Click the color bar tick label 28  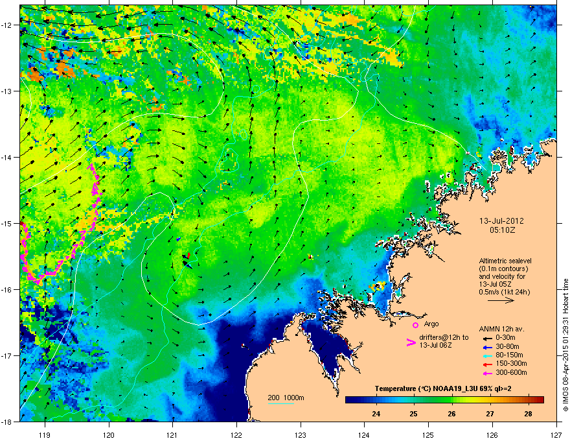click(528, 414)
